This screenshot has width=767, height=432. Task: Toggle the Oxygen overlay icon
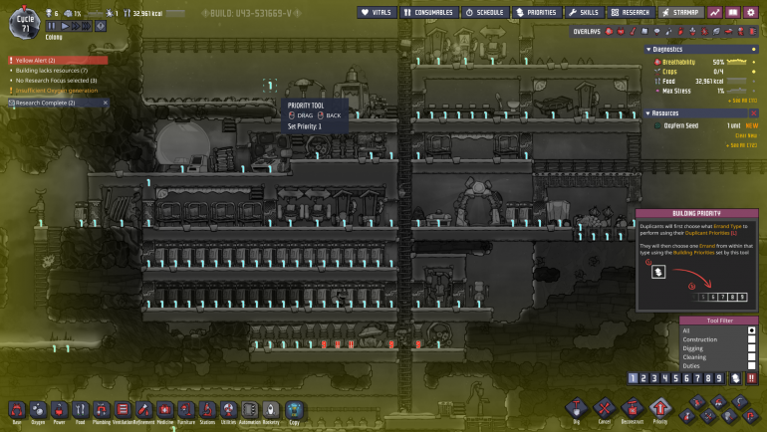click(x=609, y=31)
